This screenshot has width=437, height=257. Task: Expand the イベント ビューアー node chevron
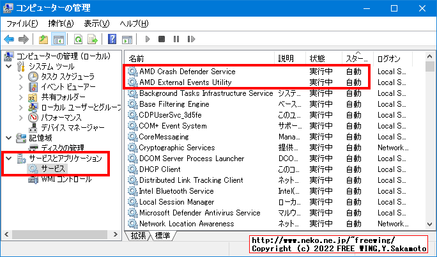pos(21,87)
